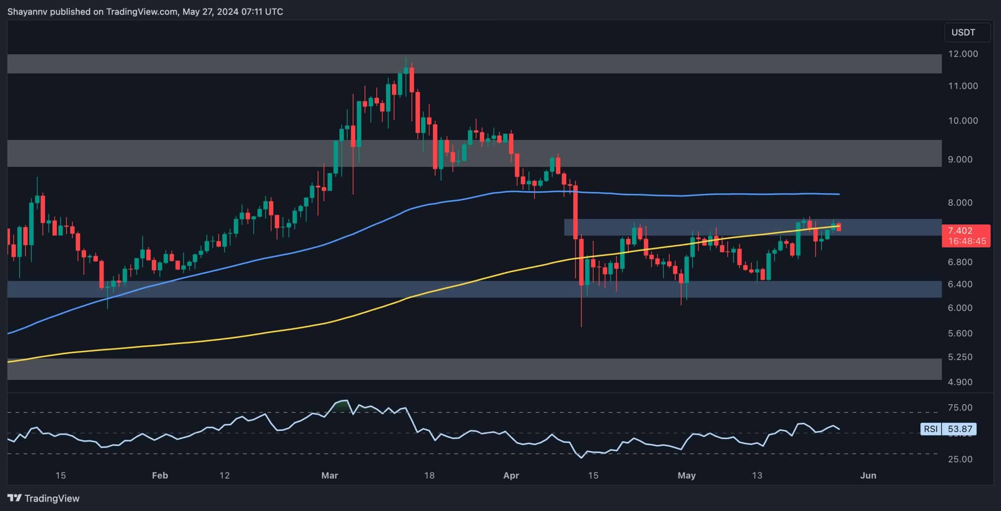The image size is (1001, 511).
Task: Click the Feb label on time axis
Action: [x=160, y=475]
